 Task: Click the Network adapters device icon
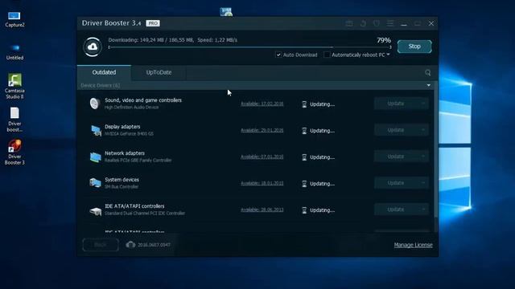(96, 157)
